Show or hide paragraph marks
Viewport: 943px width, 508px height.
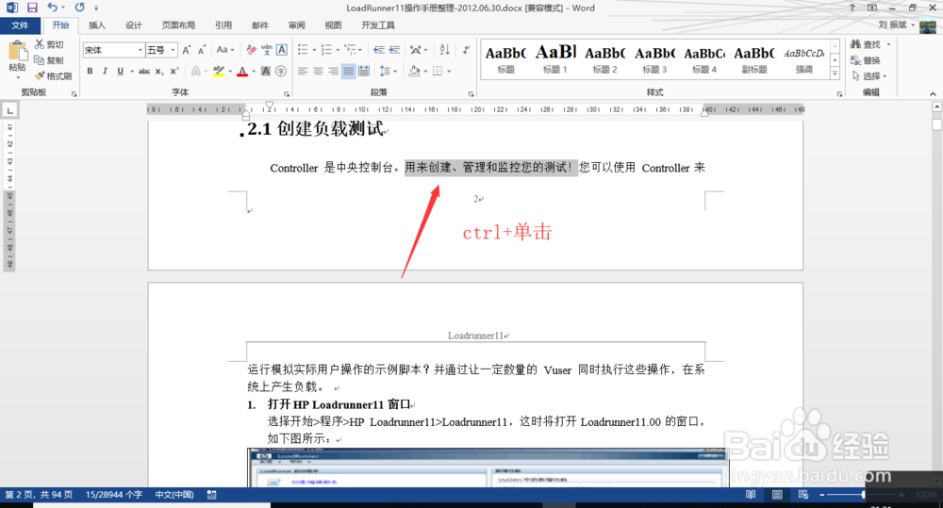coord(466,50)
